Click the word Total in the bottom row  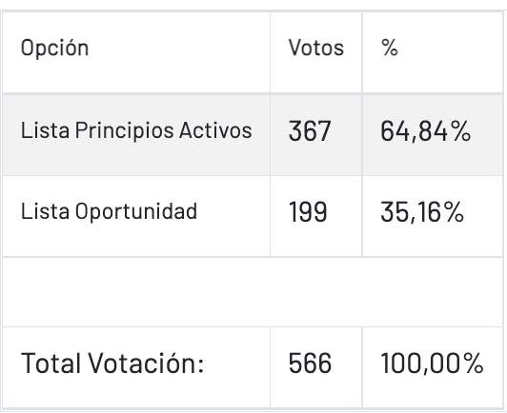(x=51, y=363)
